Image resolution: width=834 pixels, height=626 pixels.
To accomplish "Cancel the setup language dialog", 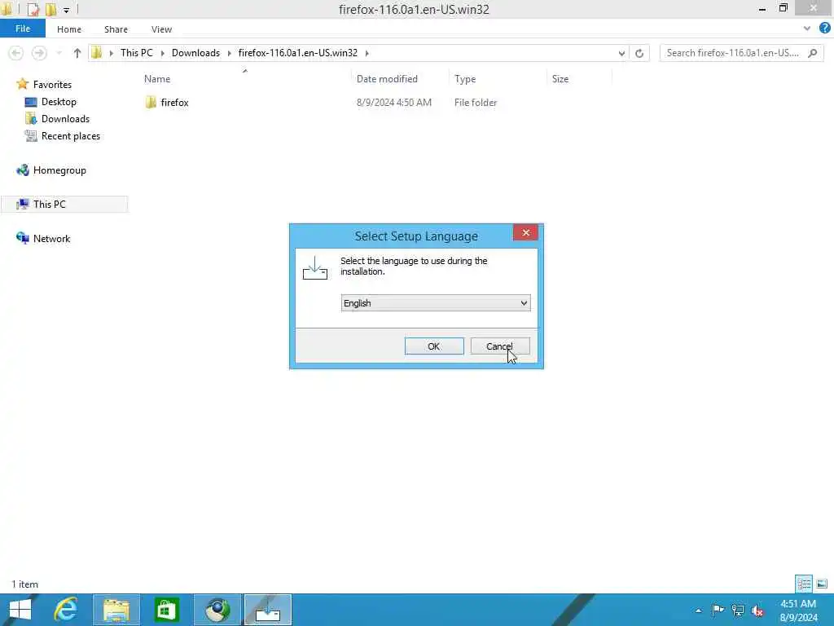I will (500, 346).
